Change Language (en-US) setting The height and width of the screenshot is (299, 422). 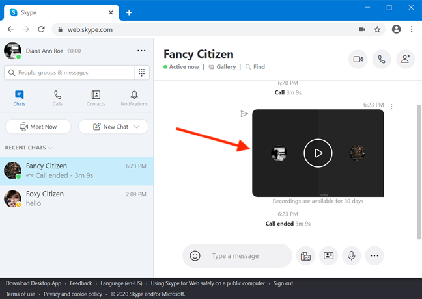[121, 283]
